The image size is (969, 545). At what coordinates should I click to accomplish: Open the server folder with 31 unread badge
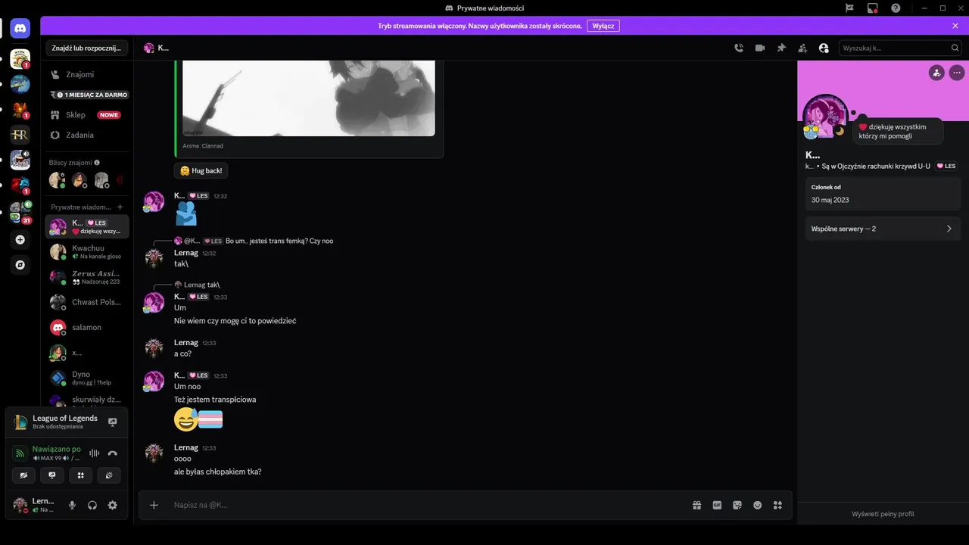[20, 212]
